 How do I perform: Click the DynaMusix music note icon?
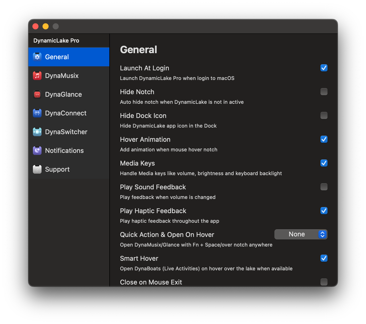coord(37,76)
